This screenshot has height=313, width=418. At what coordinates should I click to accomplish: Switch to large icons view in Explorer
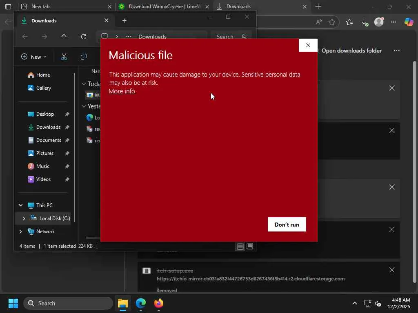(250, 247)
